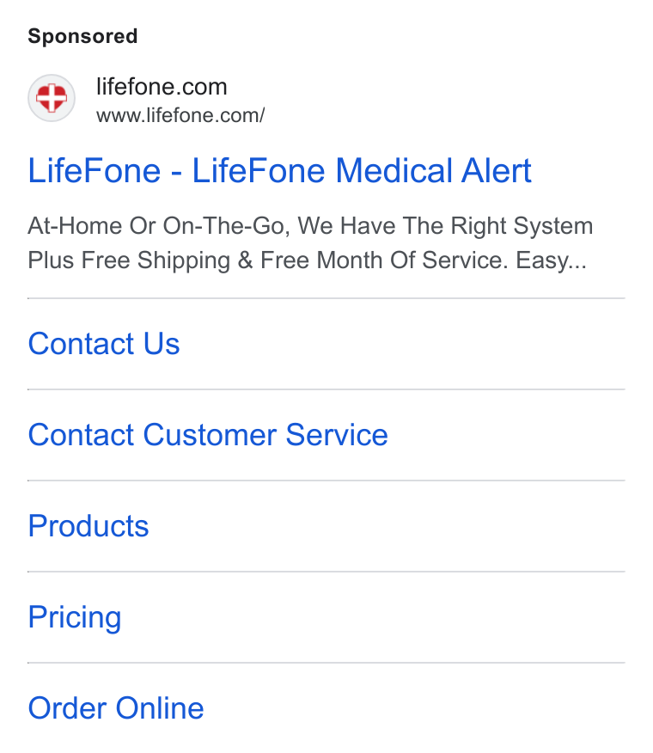Click the Sponsored label
Viewport: 653px width, 753px height.
pos(82,36)
